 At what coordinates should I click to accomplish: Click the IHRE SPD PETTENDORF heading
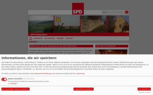click(112, 46)
